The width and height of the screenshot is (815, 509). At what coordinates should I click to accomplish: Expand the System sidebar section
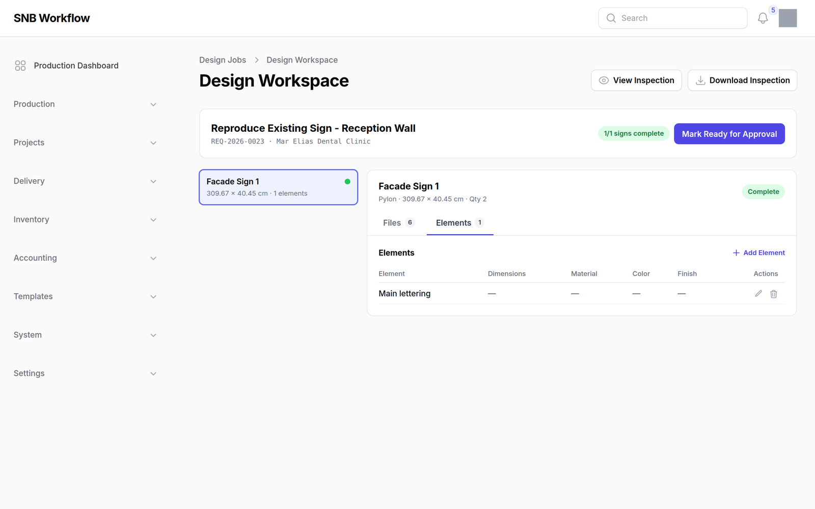pyautogui.click(x=85, y=335)
